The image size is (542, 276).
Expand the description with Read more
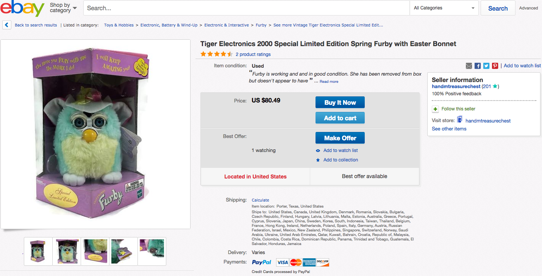pos(329,82)
